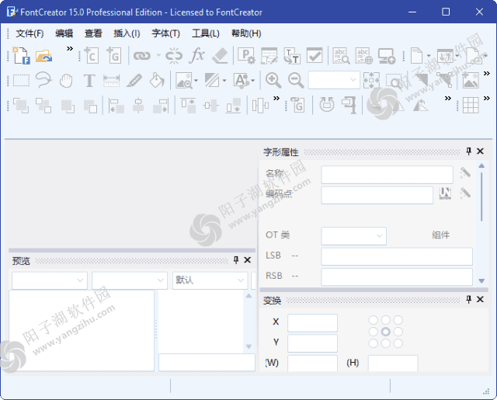The width and height of the screenshot is (497, 400).
Task: Click the zoom in magnifier
Action: [273, 81]
